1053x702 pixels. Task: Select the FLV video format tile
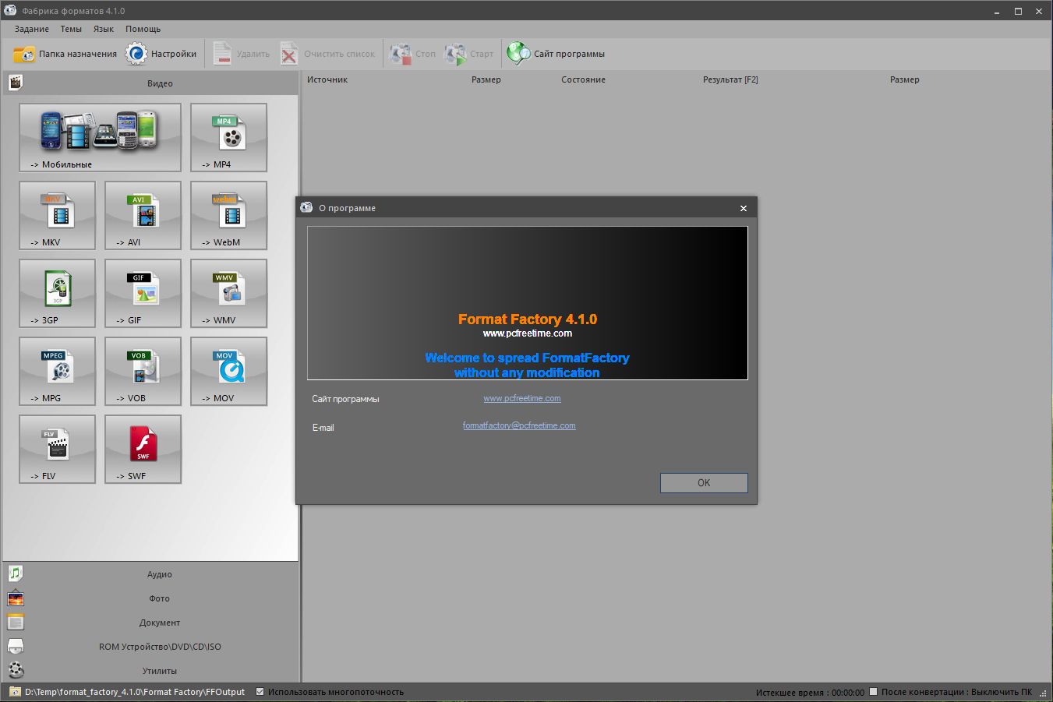(57, 449)
